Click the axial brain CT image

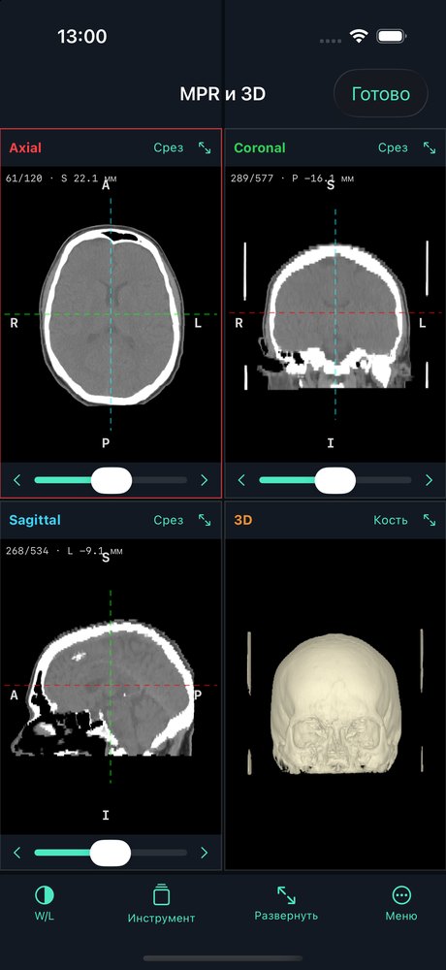[x=111, y=315]
